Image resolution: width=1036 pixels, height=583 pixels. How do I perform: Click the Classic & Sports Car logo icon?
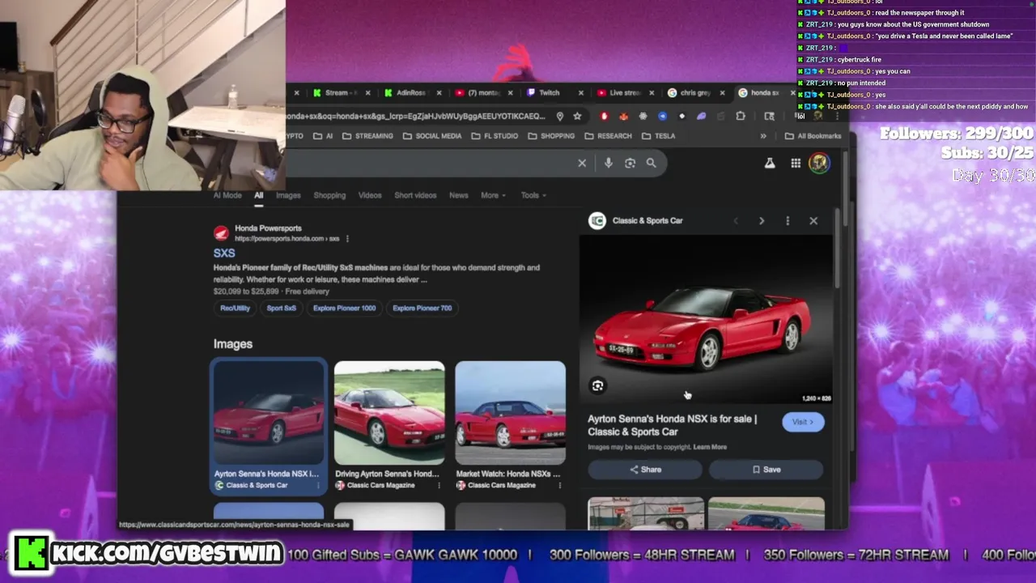(597, 220)
